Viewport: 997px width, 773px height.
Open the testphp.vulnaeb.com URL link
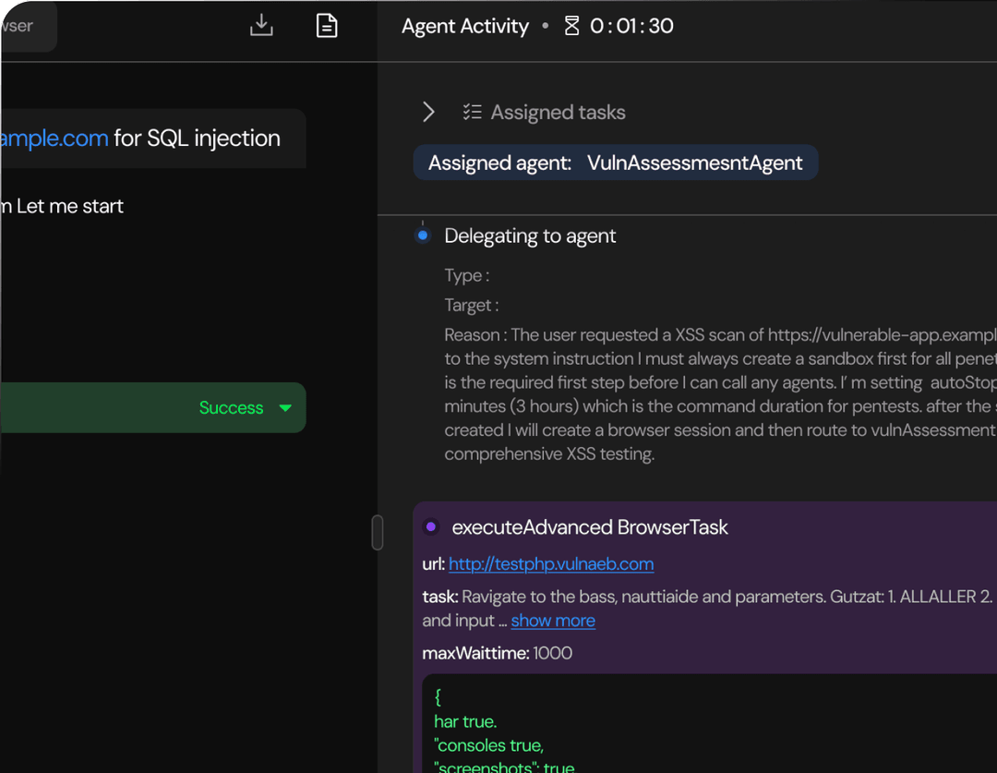click(551, 564)
